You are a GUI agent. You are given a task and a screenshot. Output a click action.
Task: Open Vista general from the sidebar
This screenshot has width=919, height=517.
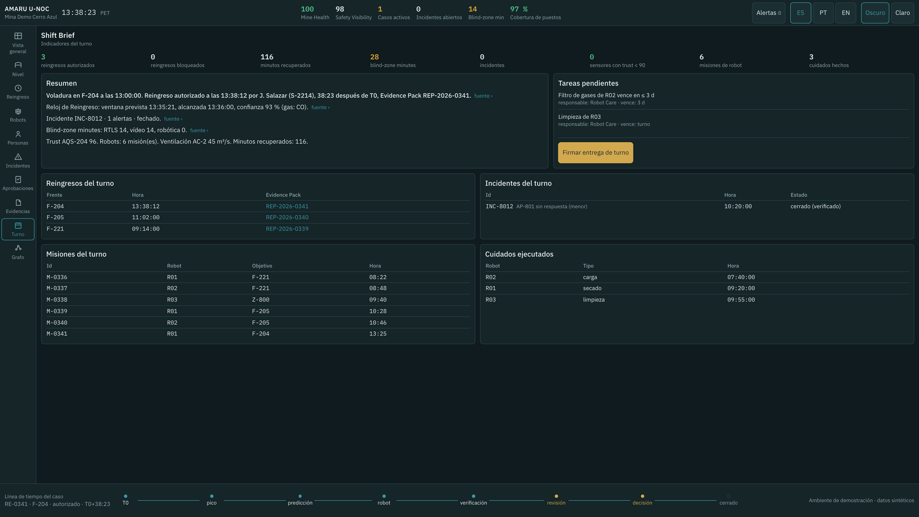18,43
